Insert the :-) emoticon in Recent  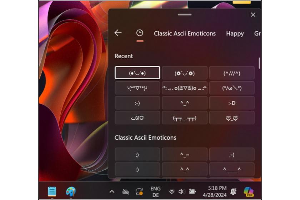[x=137, y=103]
